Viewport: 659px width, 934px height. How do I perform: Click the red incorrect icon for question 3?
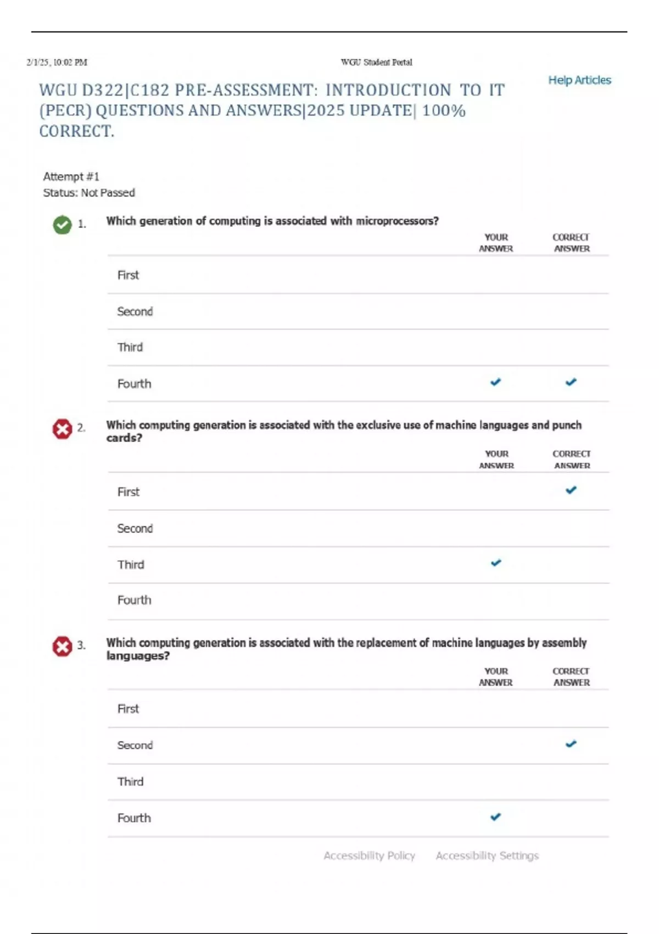click(62, 647)
